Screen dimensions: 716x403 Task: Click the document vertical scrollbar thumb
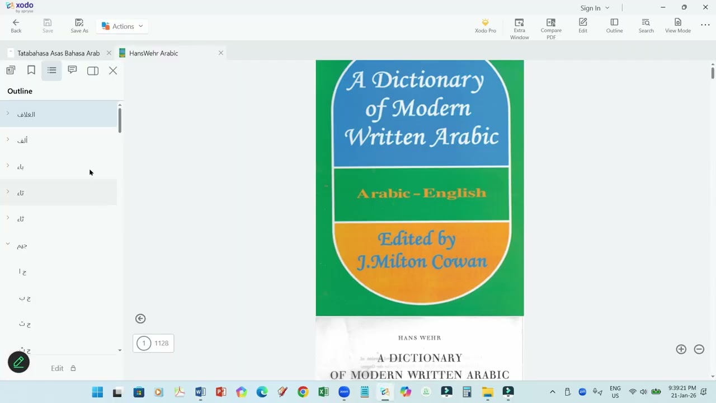click(x=713, y=72)
